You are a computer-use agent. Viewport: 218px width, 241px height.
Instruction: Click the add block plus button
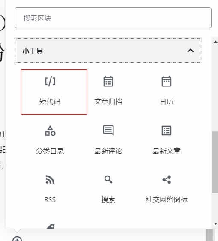pos(17,239)
